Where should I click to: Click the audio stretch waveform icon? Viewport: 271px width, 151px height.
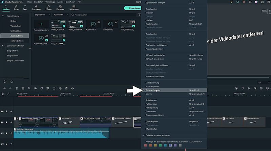(x=72, y=88)
